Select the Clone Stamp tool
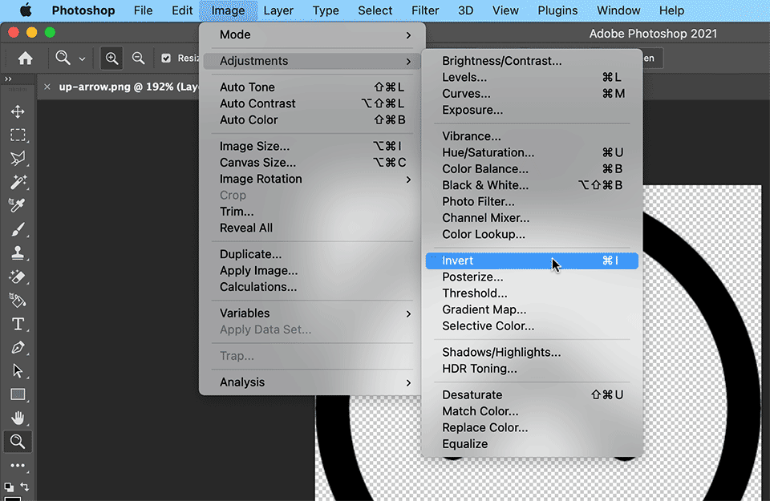The height and width of the screenshot is (501, 770). click(x=18, y=253)
